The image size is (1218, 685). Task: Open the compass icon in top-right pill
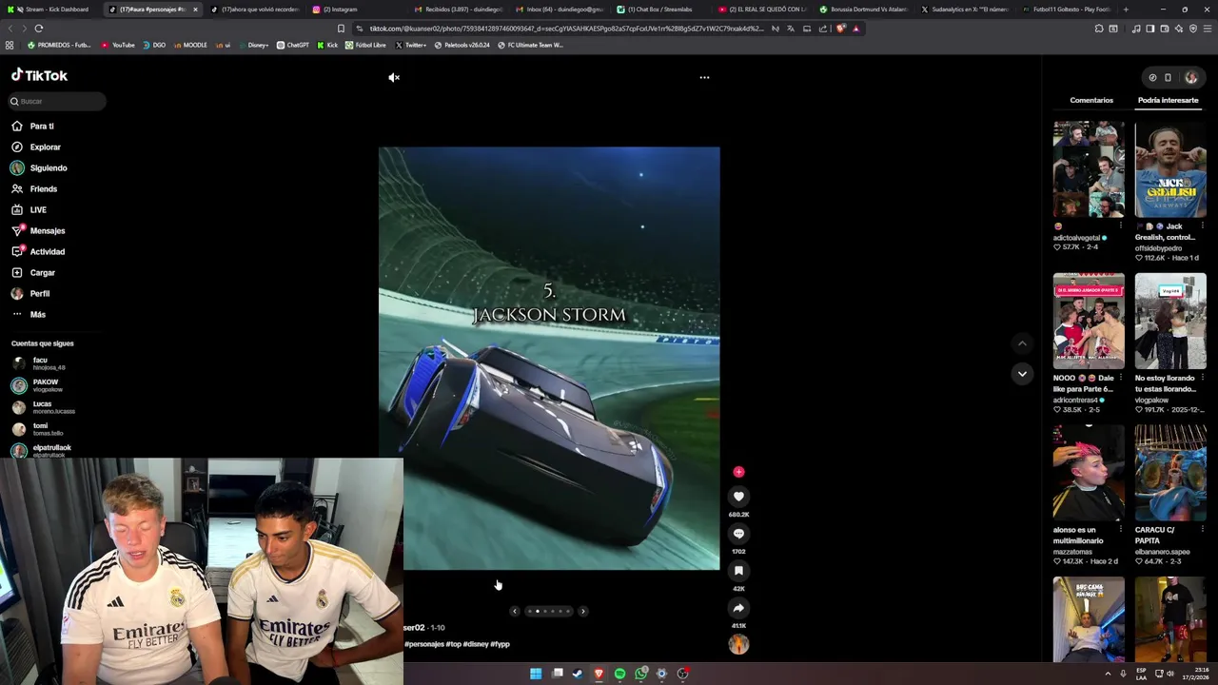coord(1152,78)
